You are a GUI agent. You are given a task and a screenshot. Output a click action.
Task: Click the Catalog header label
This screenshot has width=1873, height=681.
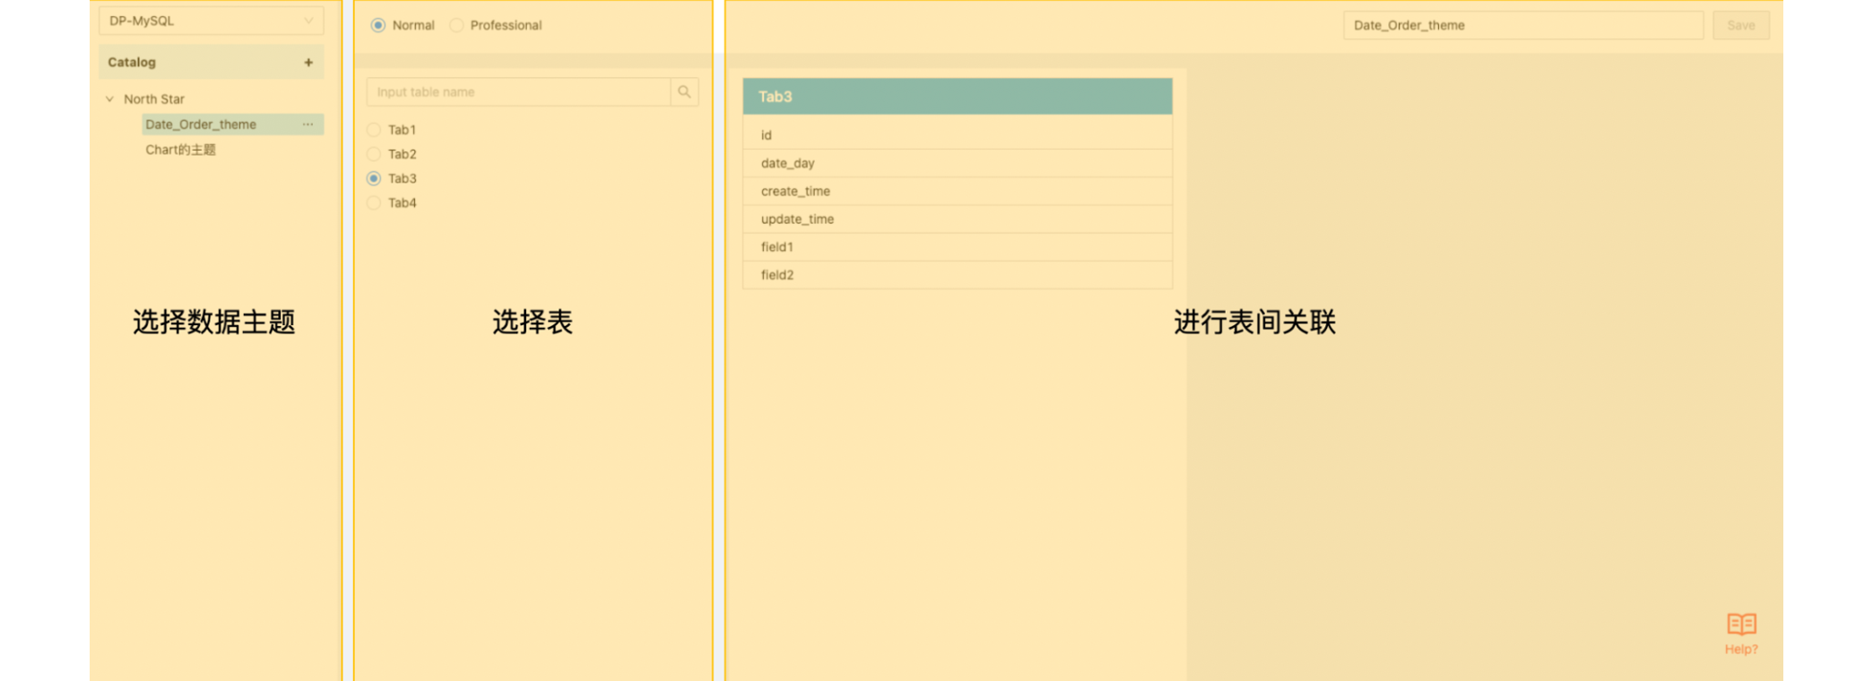tap(132, 63)
